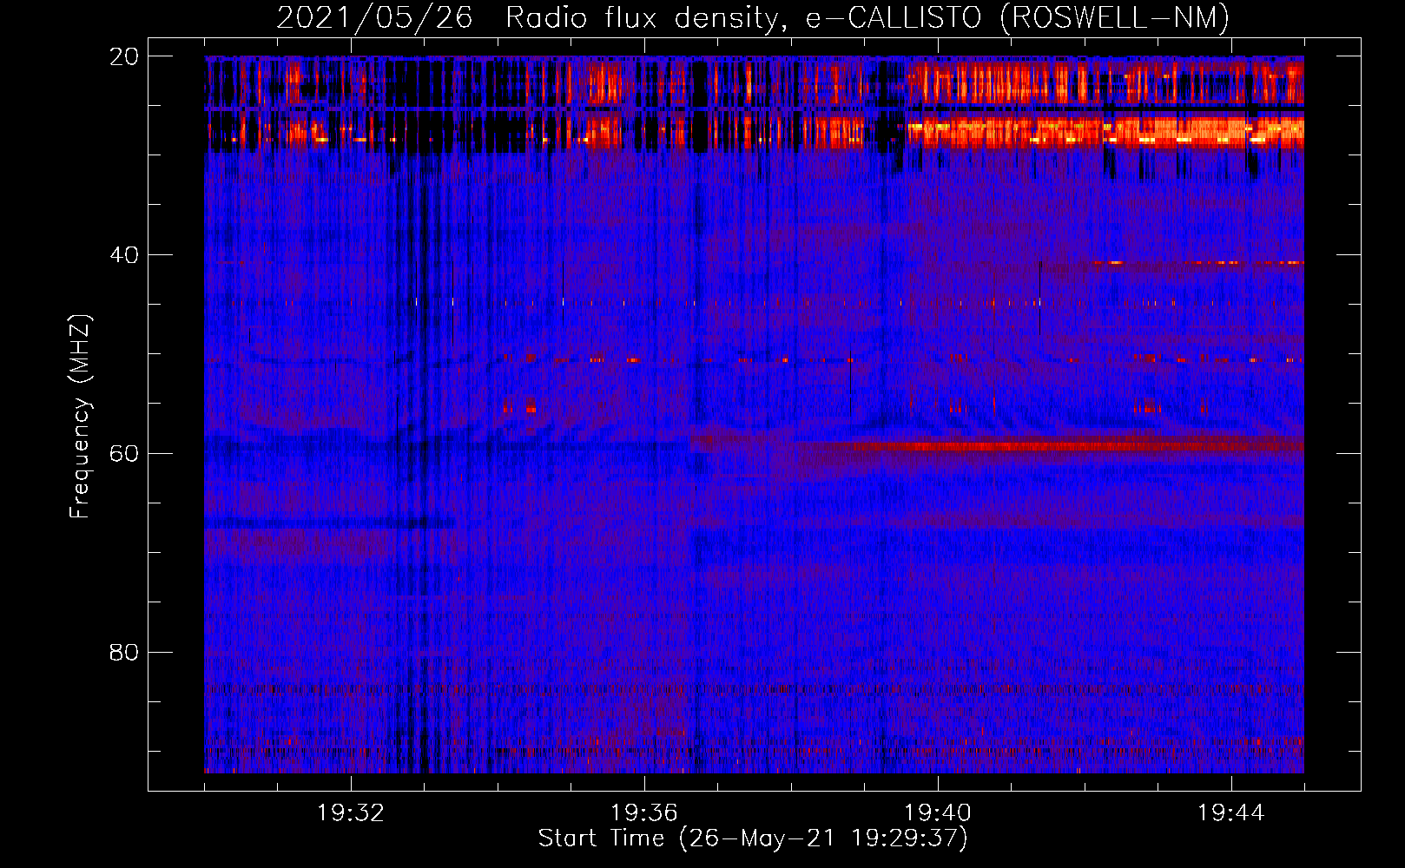This screenshot has height=868, width=1405.
Task: Click the x-axis label Start Time (26-May-21 19:29:37)
Action: (x=753, y=838)
